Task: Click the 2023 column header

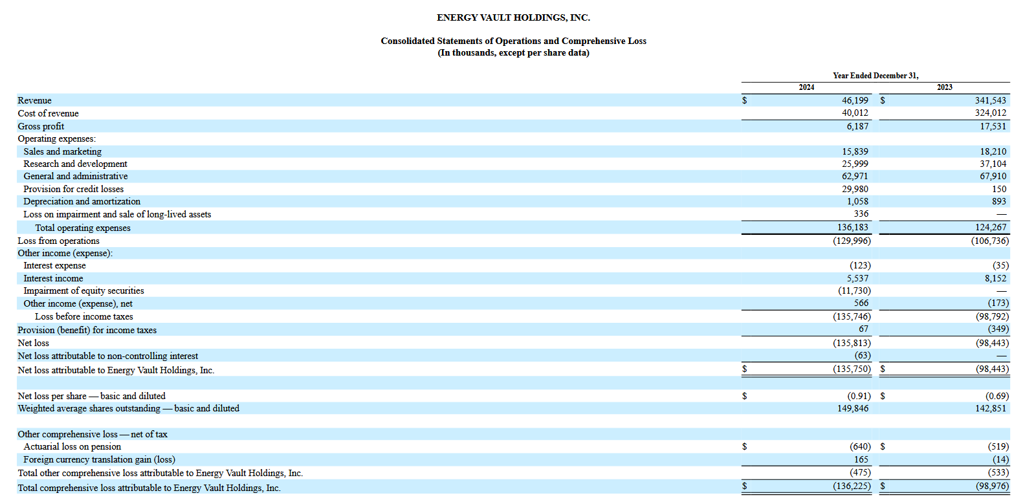Action: 944,87
